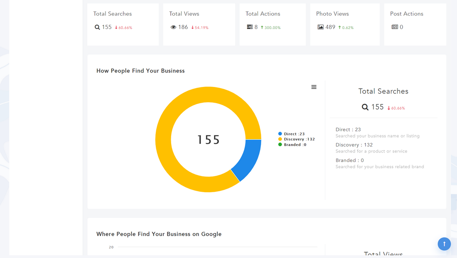Select the Total Searches summary card title

click(x=112, y=14)
